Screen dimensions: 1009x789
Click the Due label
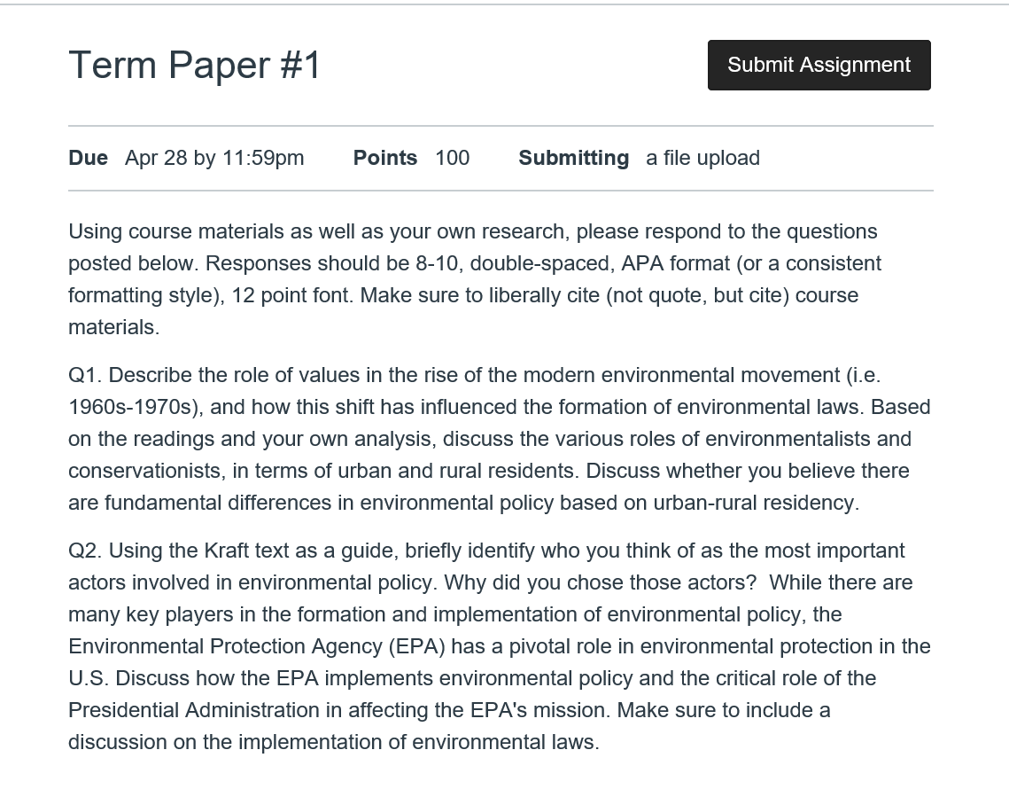[x=89, y=158]
